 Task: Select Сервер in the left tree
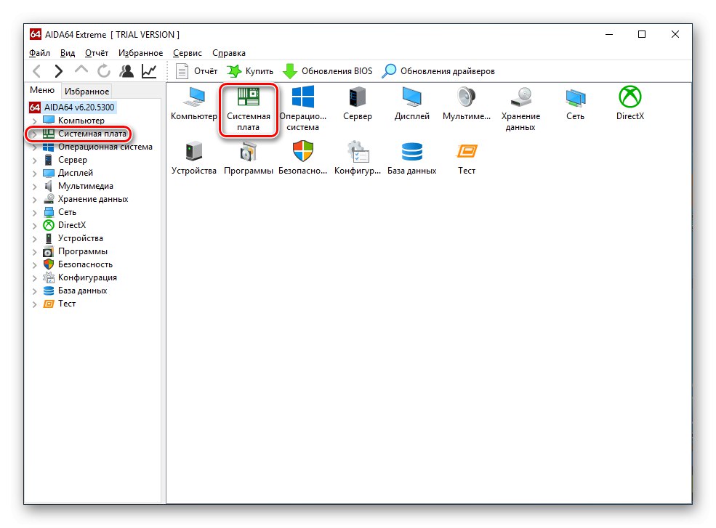pos(73,160)
